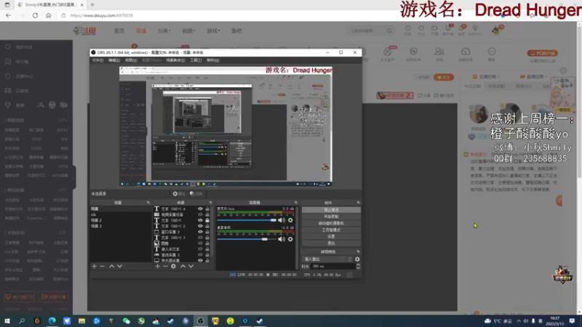Adjust the first mixer channel volume slider
Screen dimensions: 582x327
point(247,220)
